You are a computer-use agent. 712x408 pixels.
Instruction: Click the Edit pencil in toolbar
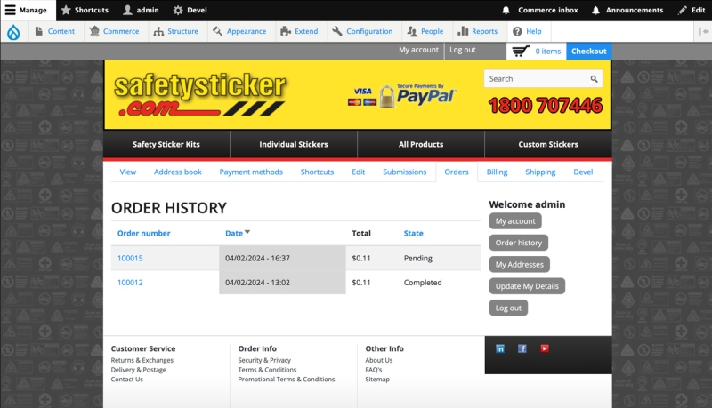pos(692,10)
